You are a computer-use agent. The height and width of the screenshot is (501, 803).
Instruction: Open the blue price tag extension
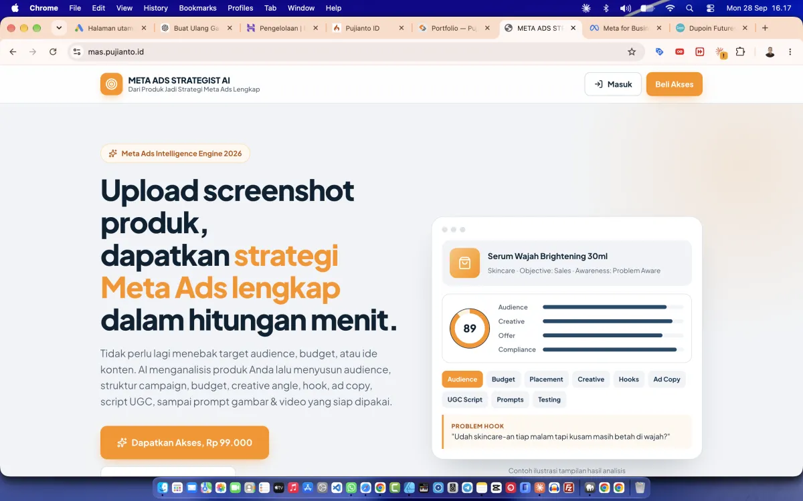[x=659, y=51]
